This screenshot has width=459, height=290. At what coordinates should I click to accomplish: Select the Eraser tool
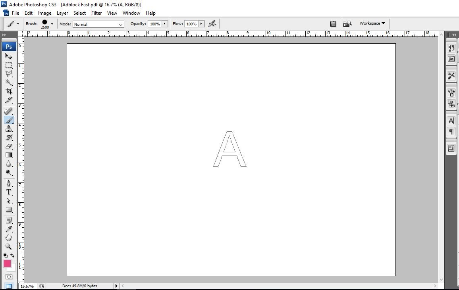[x=9, y=146]
